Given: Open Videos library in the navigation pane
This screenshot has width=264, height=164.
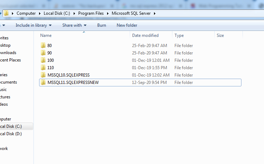Looking at the screenshot, I should pos(4,104).
